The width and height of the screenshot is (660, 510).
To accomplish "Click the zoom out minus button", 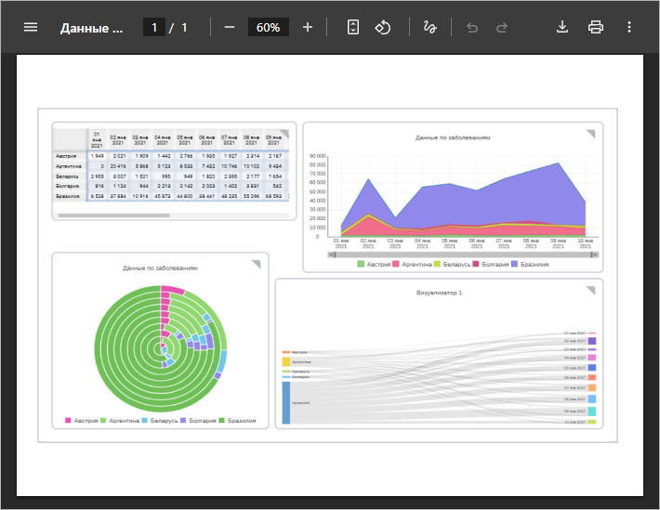I will [x=229, y=27].
